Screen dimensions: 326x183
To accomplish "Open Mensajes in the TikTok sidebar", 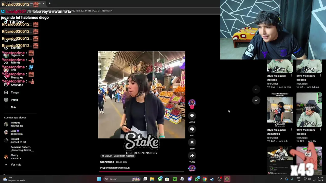I will coord(17,78).
